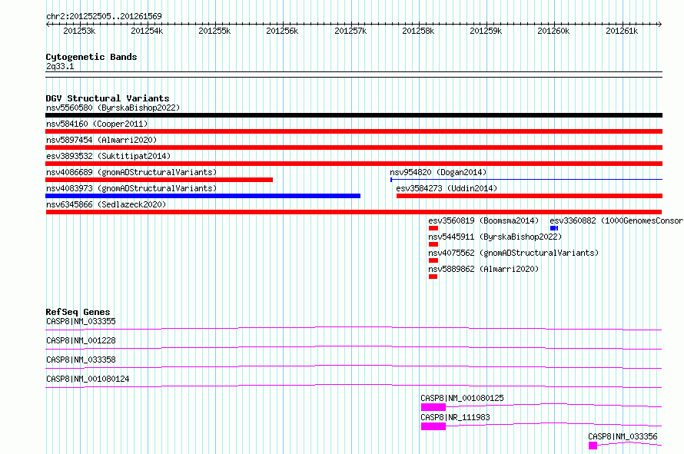
Task: Select the esv3584273 (Uddin2014) label
Action: point(447,188)
